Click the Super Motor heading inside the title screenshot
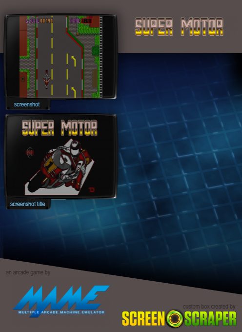 click(60, 127)
